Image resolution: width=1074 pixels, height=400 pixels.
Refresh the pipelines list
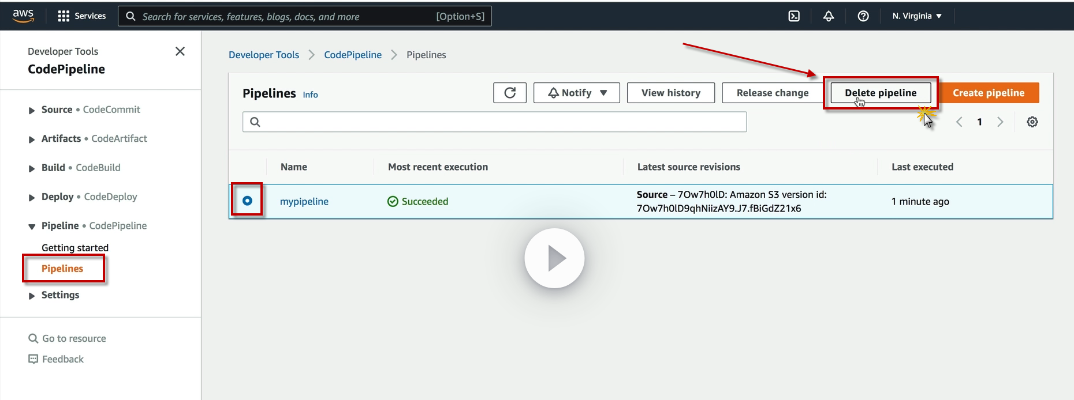(510, 93)
